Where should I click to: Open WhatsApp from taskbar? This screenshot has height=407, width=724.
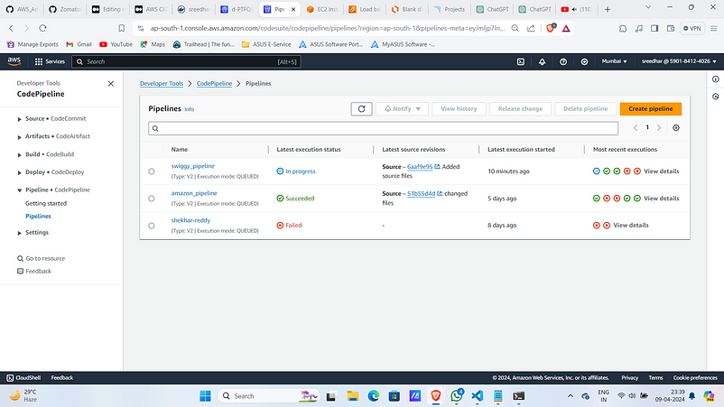tap(457, 396)
